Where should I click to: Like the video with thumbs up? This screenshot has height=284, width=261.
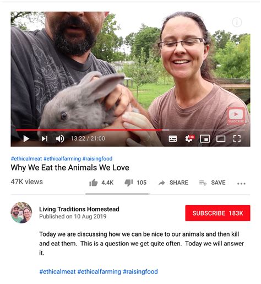point(101,183)
